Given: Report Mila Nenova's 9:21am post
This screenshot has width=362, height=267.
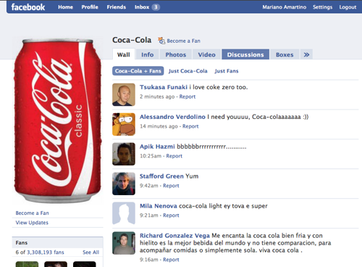Looking at the screenshot, I should [171, 215].
